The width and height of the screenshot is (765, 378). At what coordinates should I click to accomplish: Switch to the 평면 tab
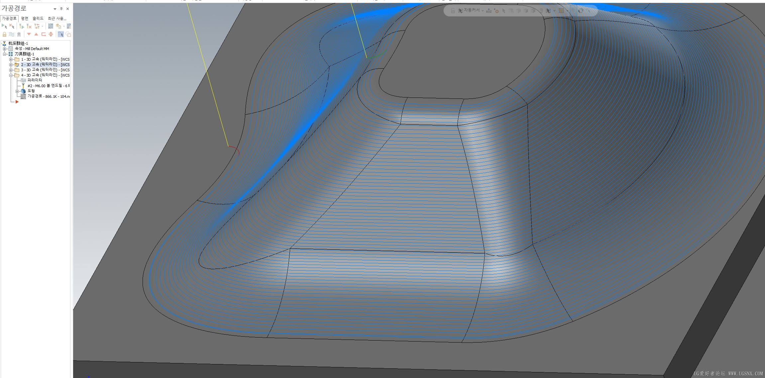25,19
